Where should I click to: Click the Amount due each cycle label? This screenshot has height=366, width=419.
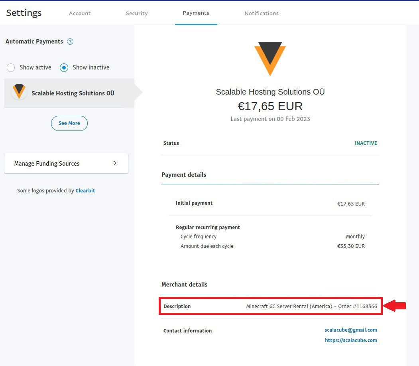click(x=207, y=246)
